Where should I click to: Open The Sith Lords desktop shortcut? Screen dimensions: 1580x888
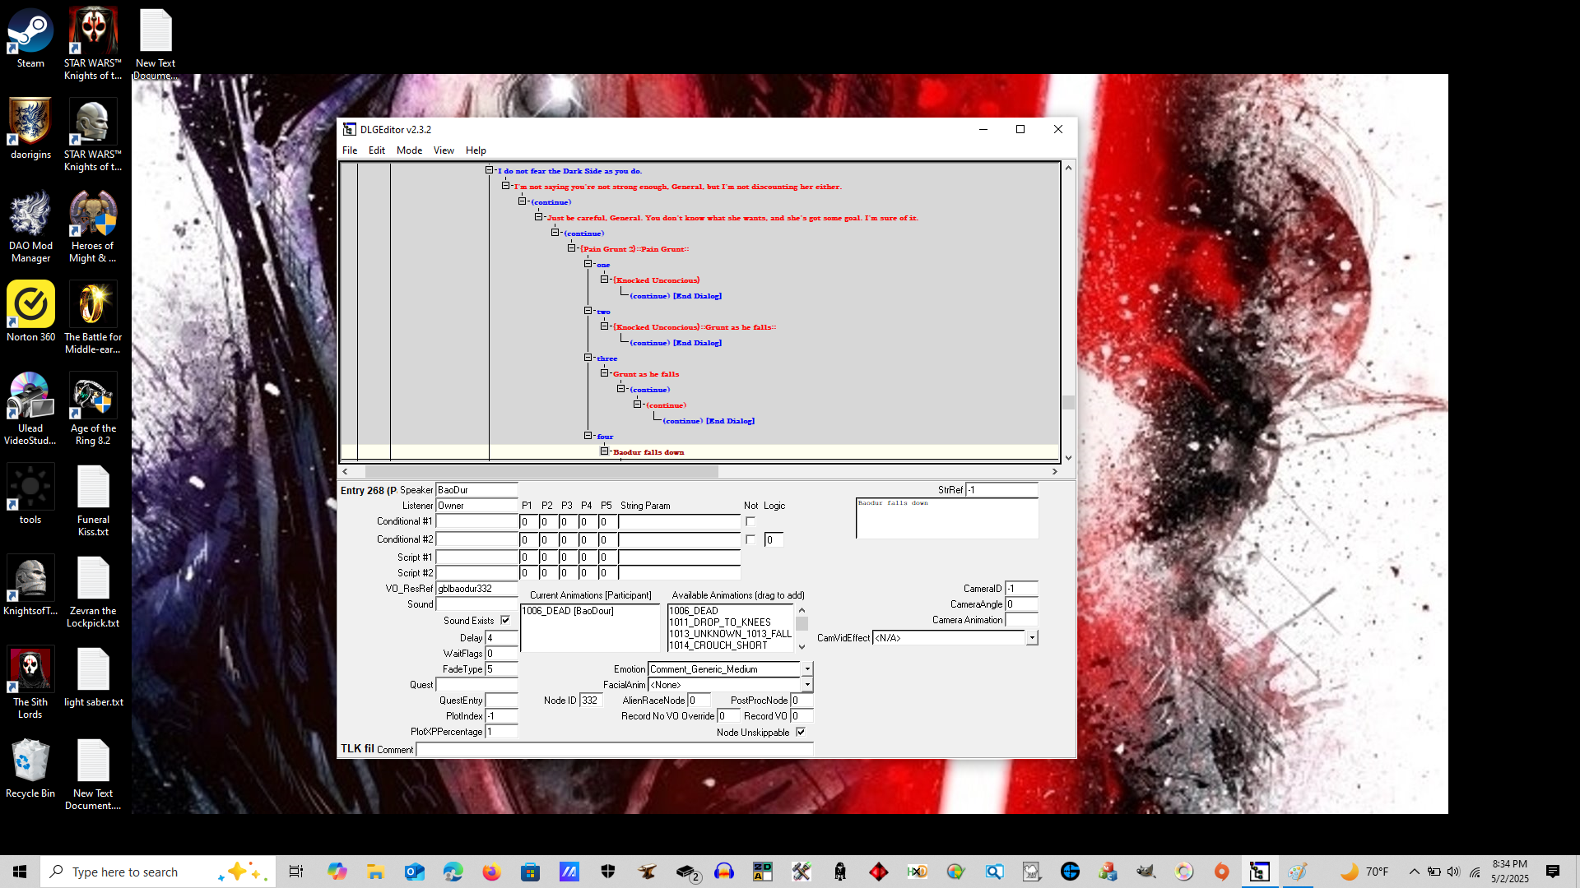point(30,682)
